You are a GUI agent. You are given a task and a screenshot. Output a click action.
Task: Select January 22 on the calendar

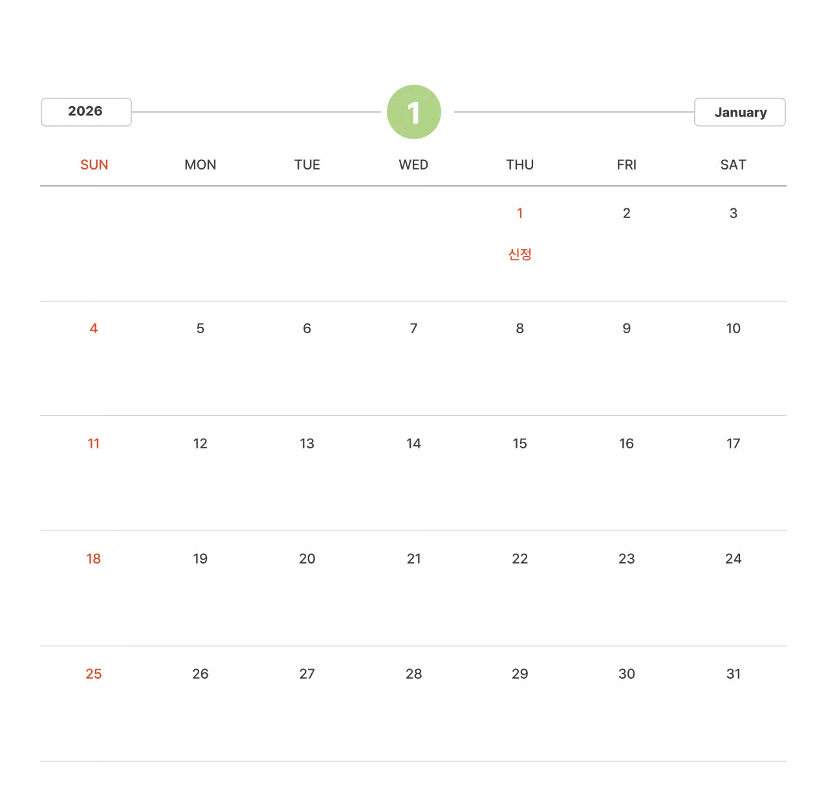point(520,559)
